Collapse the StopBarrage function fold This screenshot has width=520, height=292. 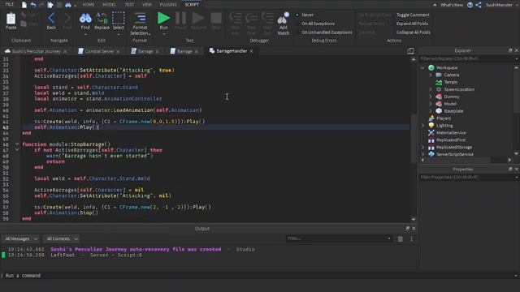click(x=17, y=144)
